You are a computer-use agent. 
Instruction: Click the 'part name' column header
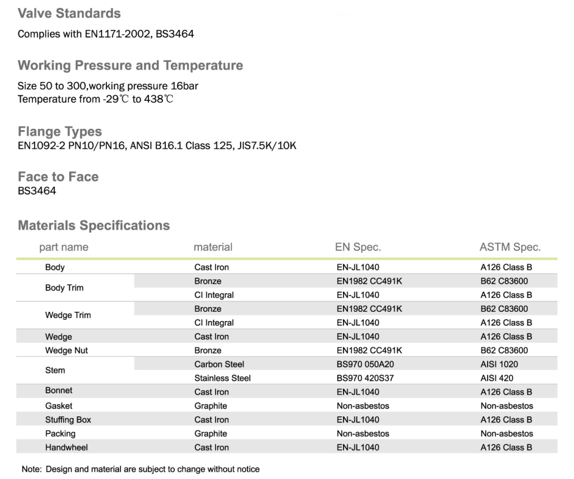[63, 247]
